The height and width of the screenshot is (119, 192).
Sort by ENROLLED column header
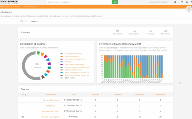point(95,95)
